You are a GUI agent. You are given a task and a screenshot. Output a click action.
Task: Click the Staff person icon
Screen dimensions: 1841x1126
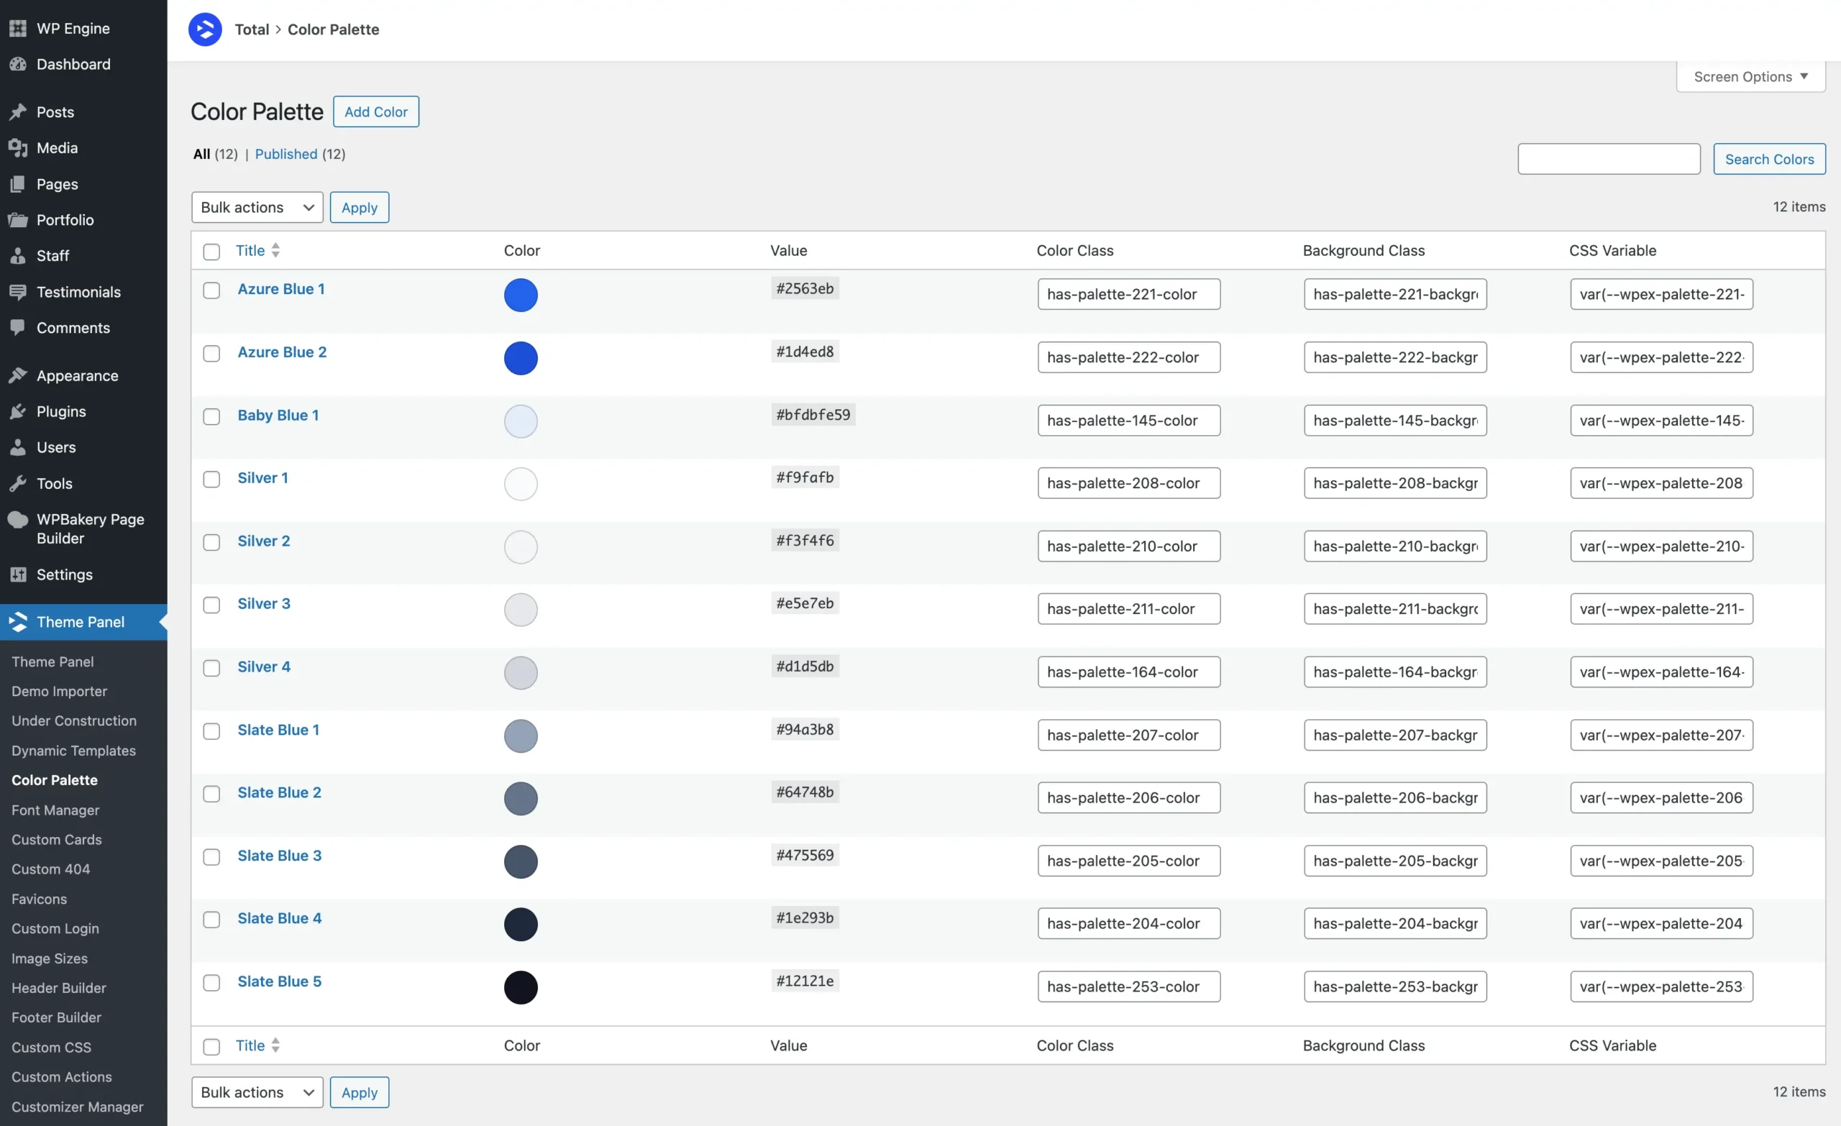[x=18, y=255]
